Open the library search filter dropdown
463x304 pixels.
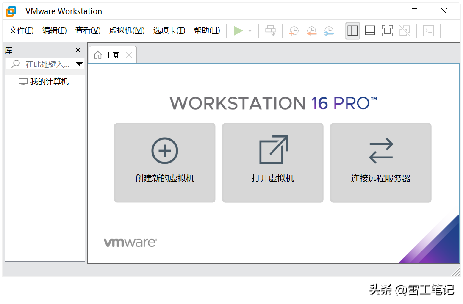pos(79,64)
